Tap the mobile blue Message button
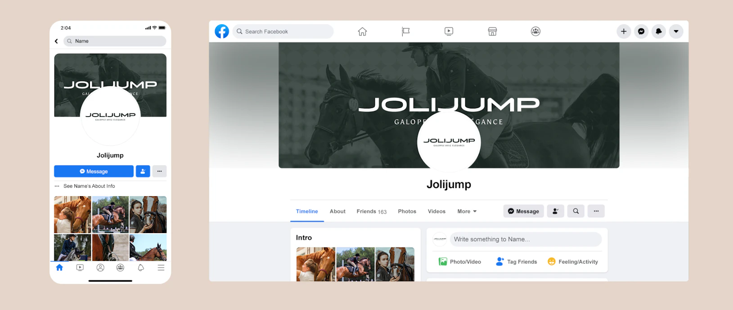Image resolution: width=733 pixels, height=310 pixels. point(94,171)
